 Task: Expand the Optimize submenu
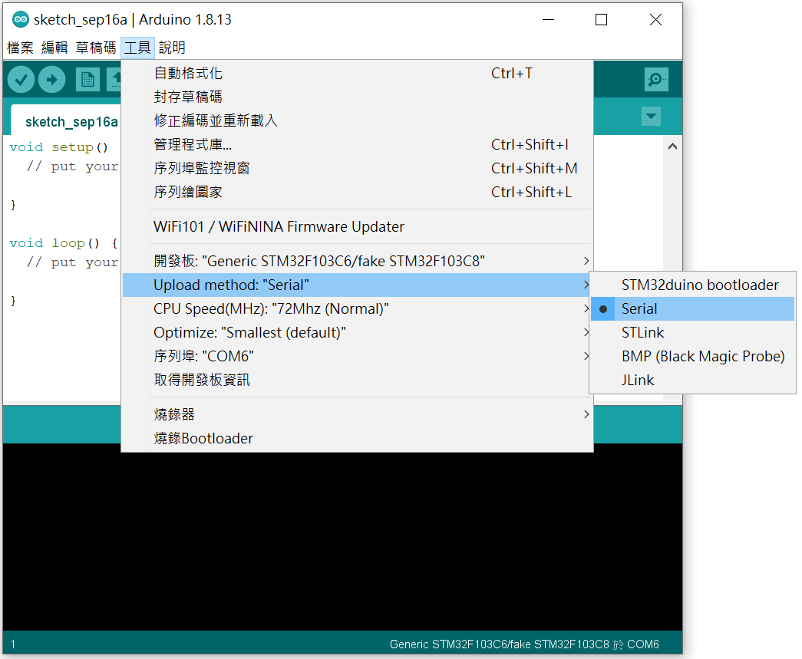(x=357, y=332)
